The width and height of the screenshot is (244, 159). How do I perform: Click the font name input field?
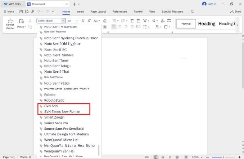coord(49,20)
